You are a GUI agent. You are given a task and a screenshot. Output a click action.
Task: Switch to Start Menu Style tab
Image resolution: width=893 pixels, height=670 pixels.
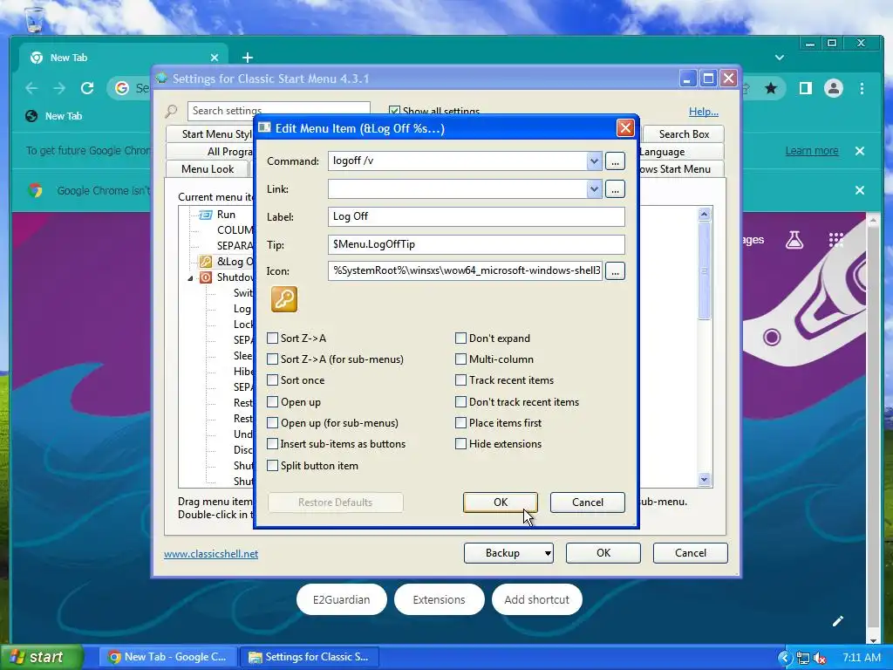(x=211, y=133)
